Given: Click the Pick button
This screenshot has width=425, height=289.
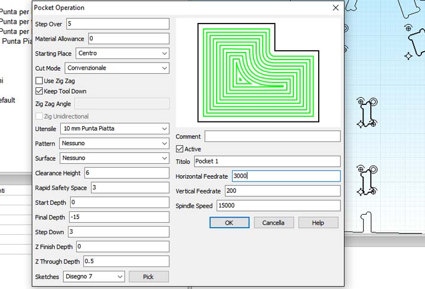Looking at the screenshot, I should 149,277.
